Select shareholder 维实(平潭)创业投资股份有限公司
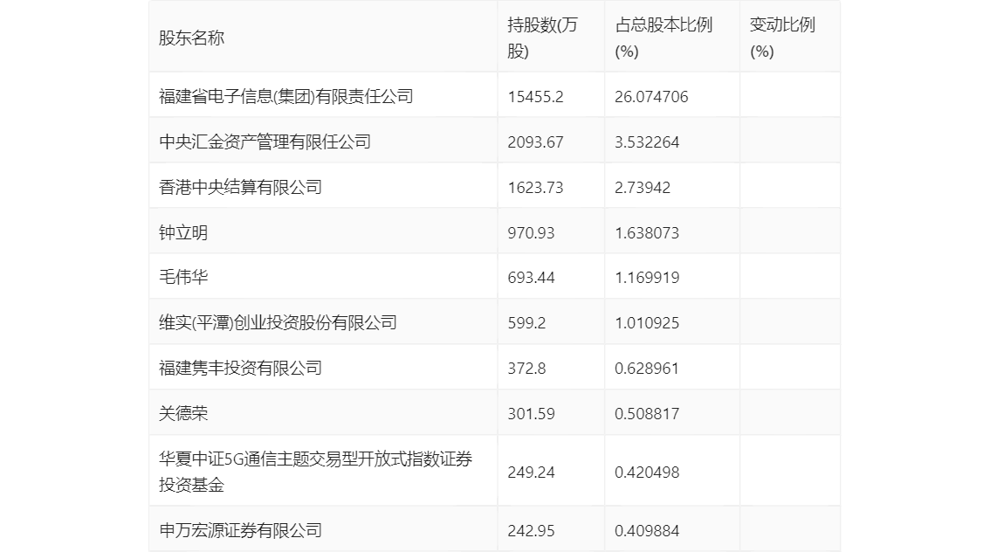 click(278, 323)
